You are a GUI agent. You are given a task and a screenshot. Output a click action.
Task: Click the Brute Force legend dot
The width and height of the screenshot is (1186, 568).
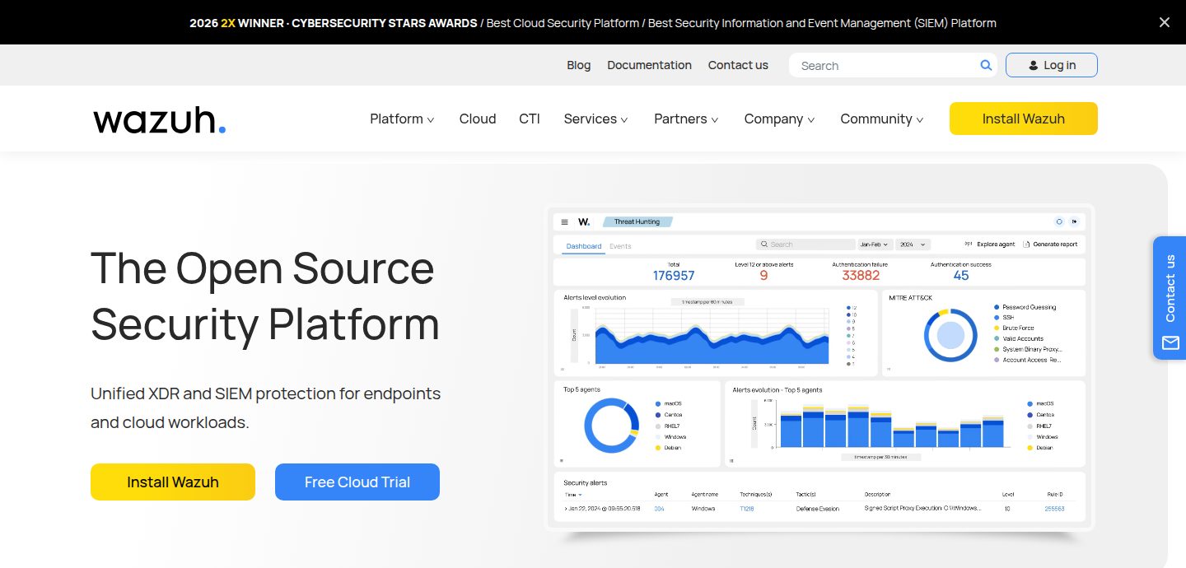pos(997,328)
